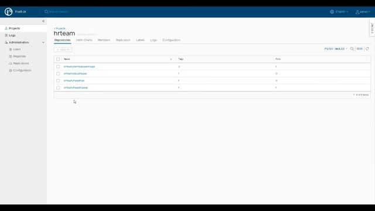Viewport: 375px width, 211px height.
Task: Click the admin user avatar icon
Action: (x=357, y=12)
